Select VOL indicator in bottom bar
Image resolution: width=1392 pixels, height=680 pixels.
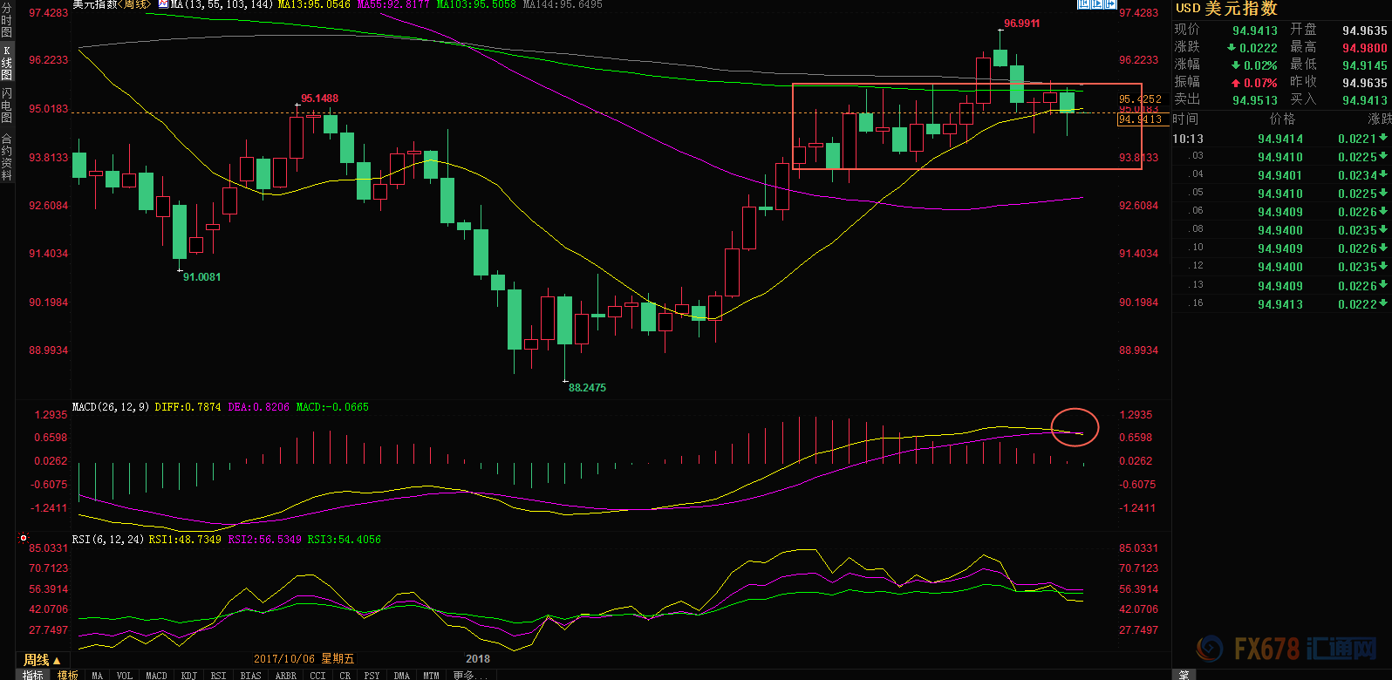pyautogui.click(x=125, y=675)
